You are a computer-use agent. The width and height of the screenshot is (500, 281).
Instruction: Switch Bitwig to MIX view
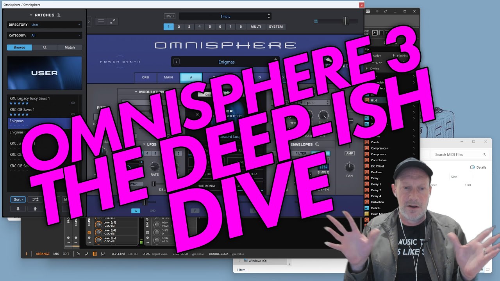coord(56,254)
